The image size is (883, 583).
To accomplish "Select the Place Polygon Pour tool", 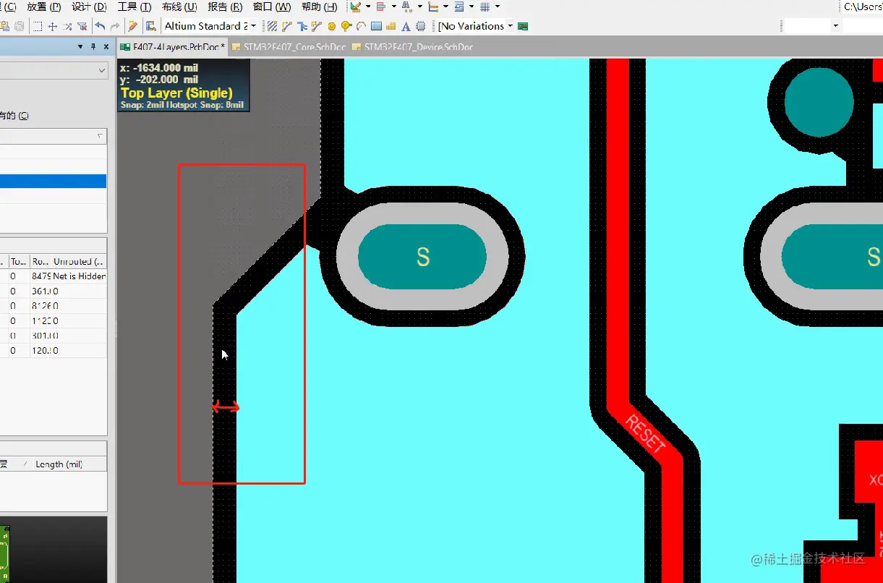I will [x=391, y=26].
